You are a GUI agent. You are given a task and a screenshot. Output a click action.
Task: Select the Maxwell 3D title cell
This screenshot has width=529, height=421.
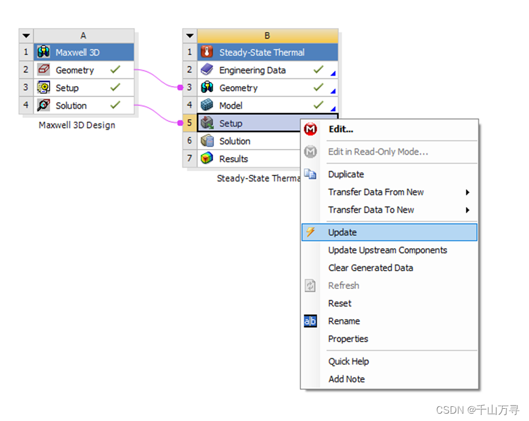tap(84, 52)
